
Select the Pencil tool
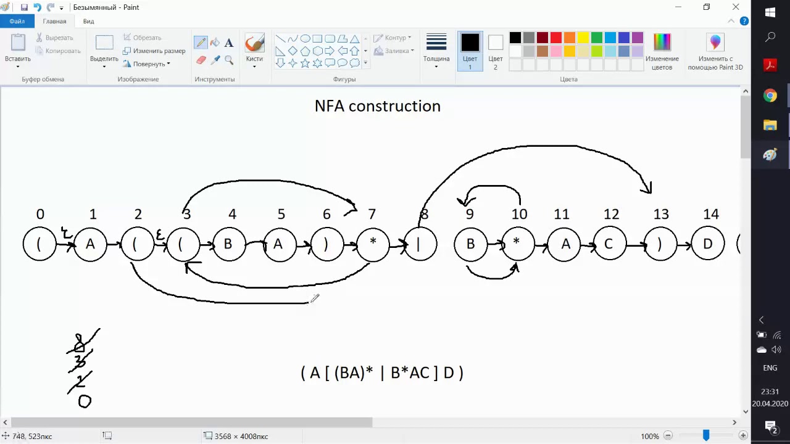tap(201, 43)
